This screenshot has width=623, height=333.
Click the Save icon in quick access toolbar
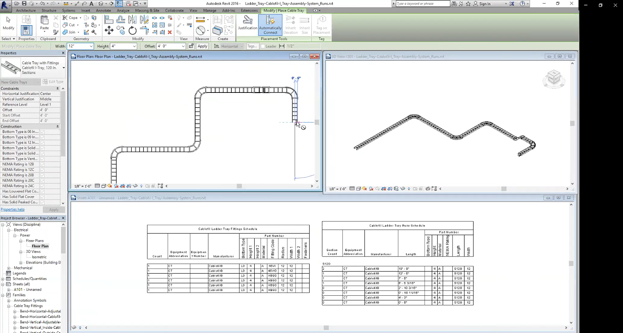pos(24,3)
